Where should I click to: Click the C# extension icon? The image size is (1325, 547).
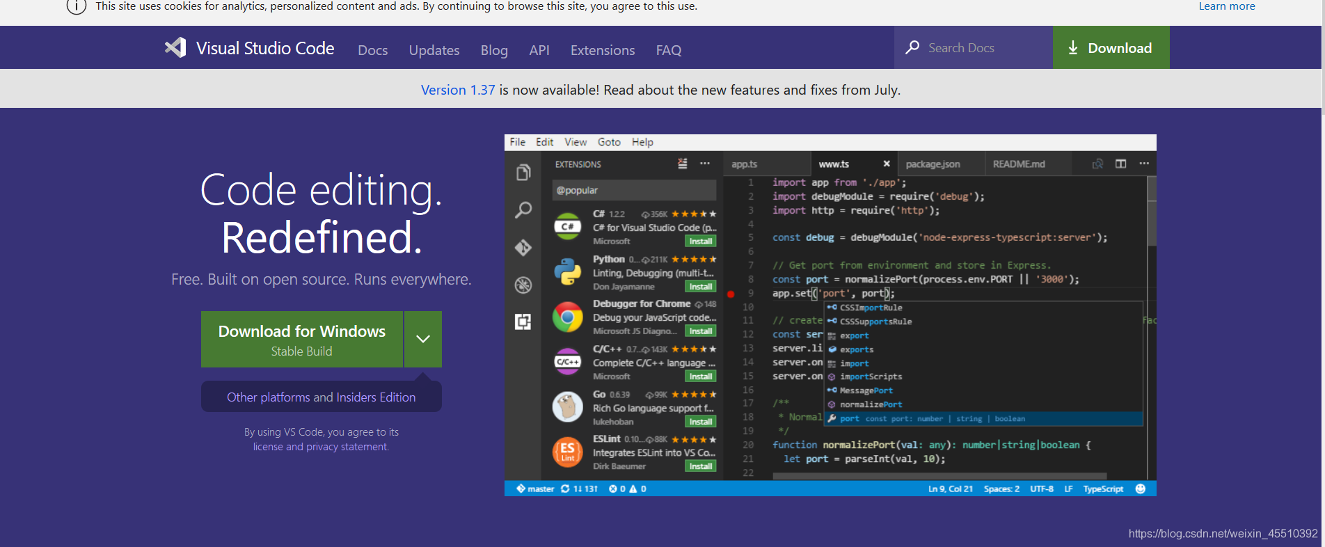tap(568, 227)
